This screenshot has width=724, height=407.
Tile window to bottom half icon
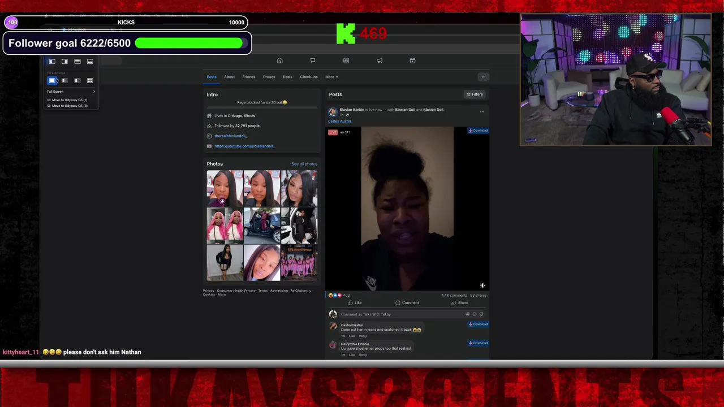click(x=90, y=62)
